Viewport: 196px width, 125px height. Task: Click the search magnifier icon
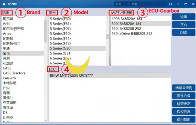coord(171,4)
